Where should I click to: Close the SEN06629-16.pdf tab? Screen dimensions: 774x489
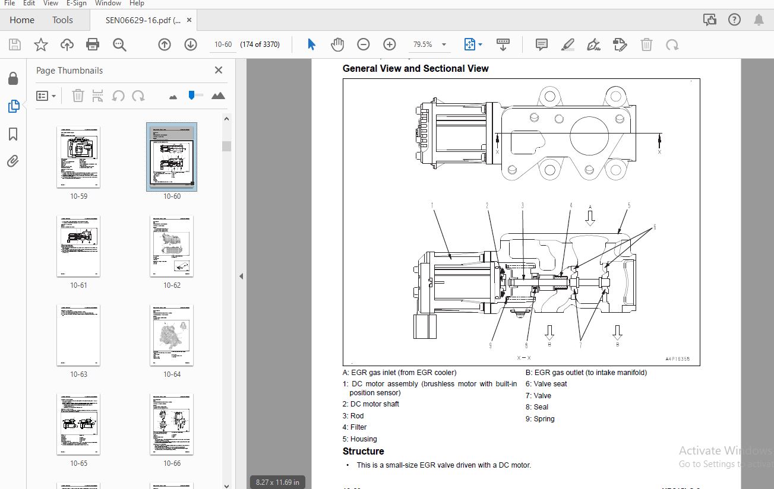(x=189, y=20)
